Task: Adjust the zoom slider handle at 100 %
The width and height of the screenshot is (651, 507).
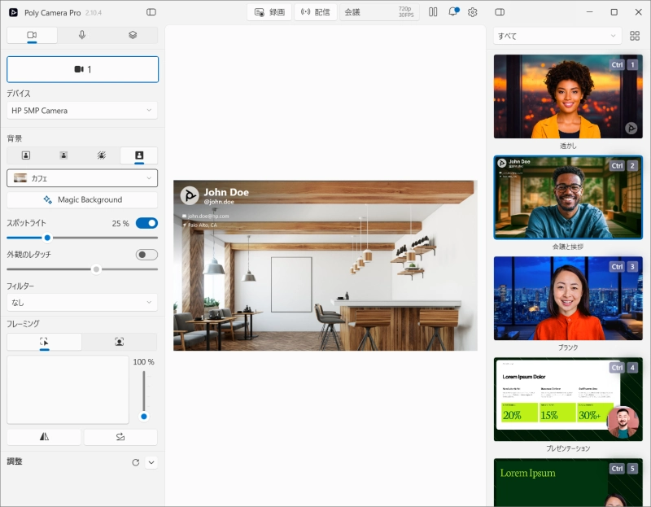Action: click(144, 417)
